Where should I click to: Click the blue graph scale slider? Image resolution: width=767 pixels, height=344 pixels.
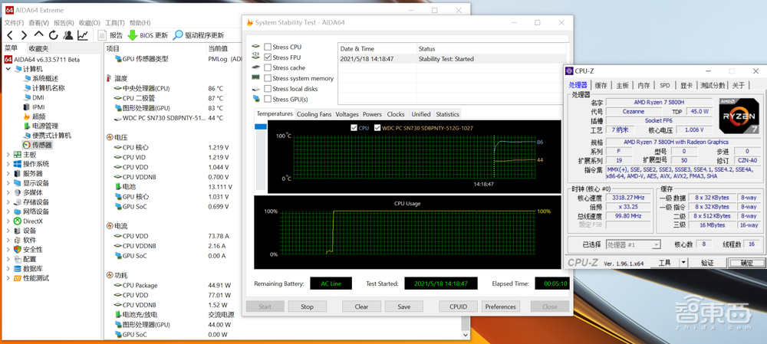click(x=261, y=126)
